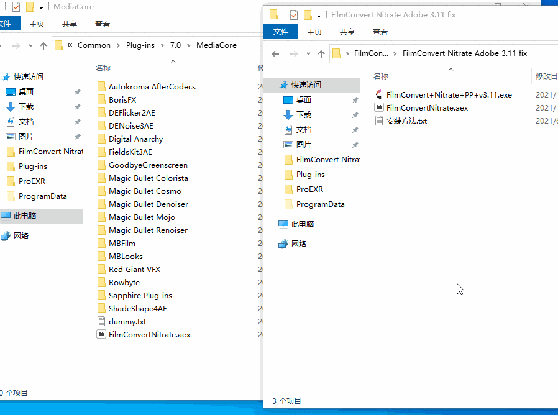This screenshot has width=558, height=415.
Task: Go up one level in right window
Action: [x=321, y=54]
